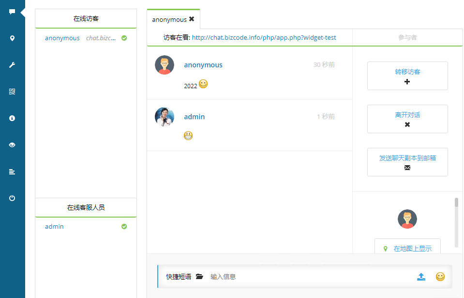The width and height of the screenshot is (464, 298).
Task: Click the 1 秒前 timestamp
Action: coord(326,116)
